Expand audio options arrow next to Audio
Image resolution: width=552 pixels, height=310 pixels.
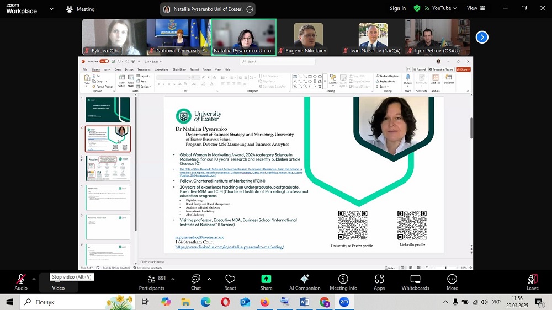pyautogui.click(x=34, y=279)
